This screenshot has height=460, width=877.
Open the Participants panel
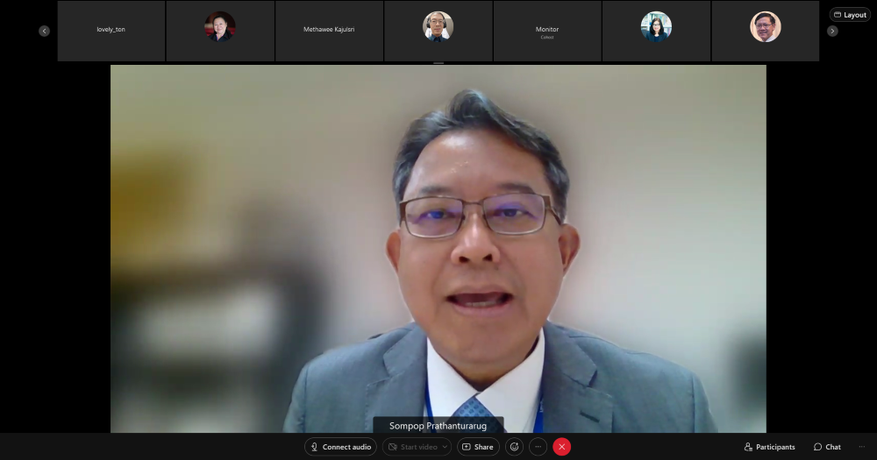[x=769, y=447]
